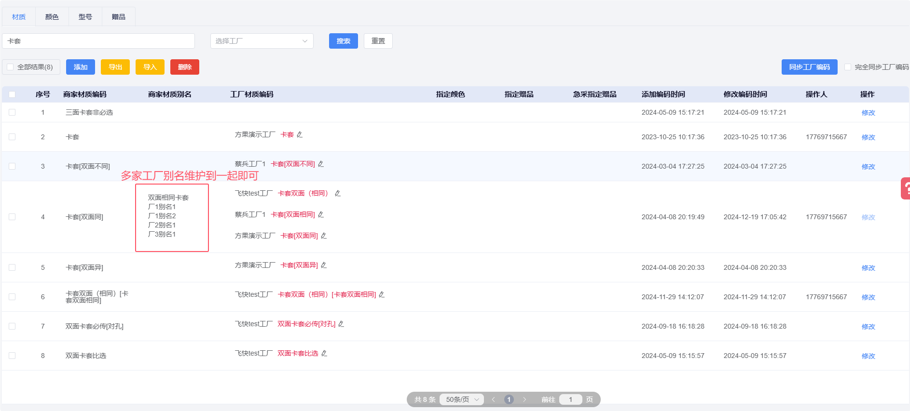Tick the table header select-all checkbox
910x411 pixels.
[12, 94]
